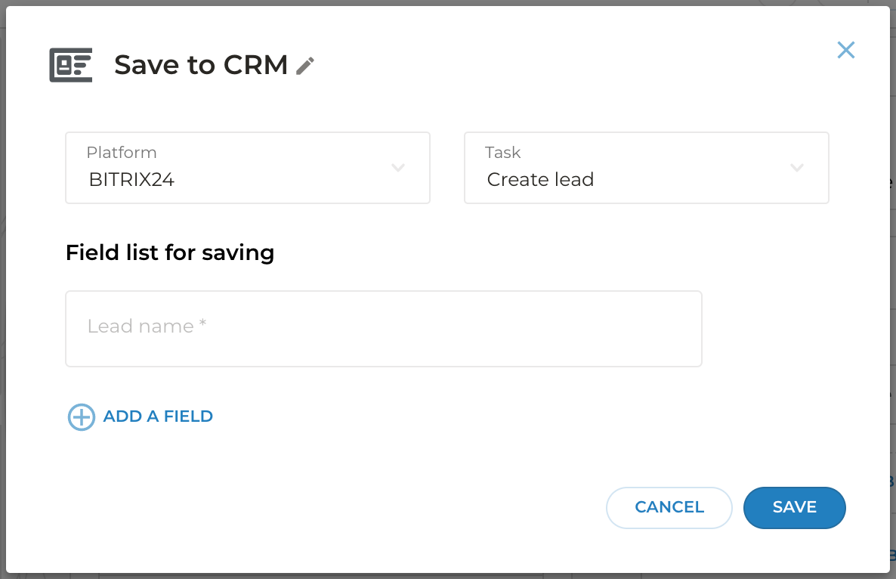Select the BITRIX24 value text
The width and height of the screenshot is (896, 579).
pos(132,180)
